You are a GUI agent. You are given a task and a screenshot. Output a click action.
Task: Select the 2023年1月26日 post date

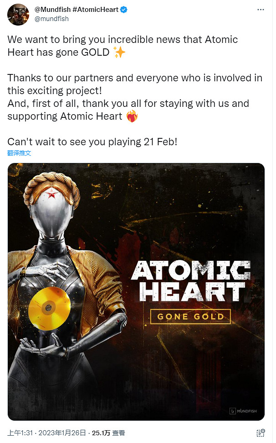tap(62, 433)
